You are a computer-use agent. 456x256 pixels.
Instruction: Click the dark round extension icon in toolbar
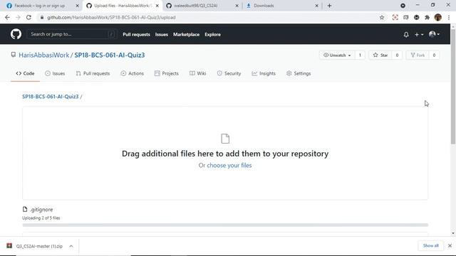(x=416, y=17)
